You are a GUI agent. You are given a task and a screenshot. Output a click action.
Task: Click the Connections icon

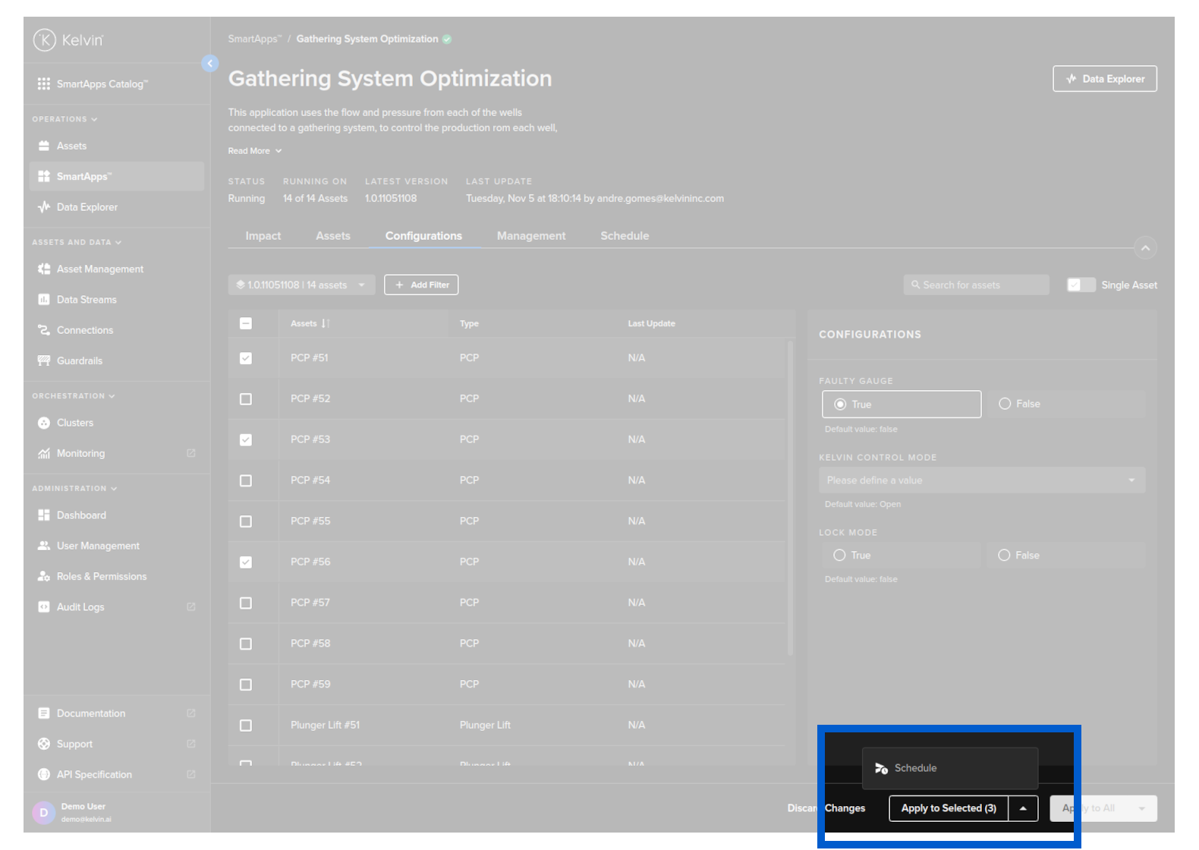click(44, 330)
